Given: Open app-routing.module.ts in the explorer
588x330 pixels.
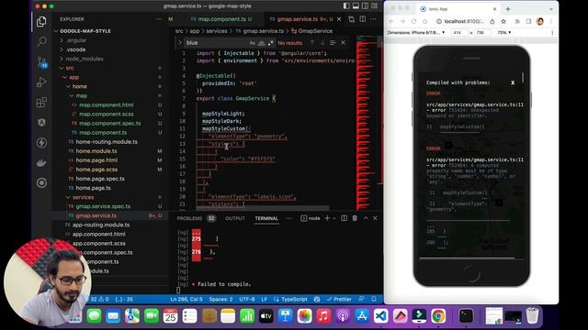Looking at the screenshot, I should pos(101,225).
